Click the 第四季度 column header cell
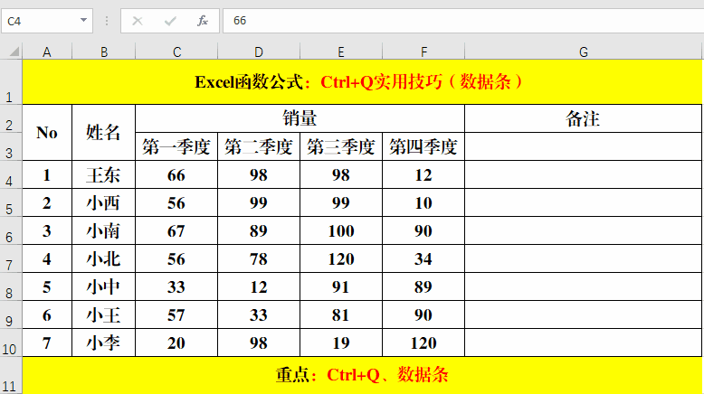The width and height of the screenshot is (704, 394). pyautogui.click(x=423, y=146)
